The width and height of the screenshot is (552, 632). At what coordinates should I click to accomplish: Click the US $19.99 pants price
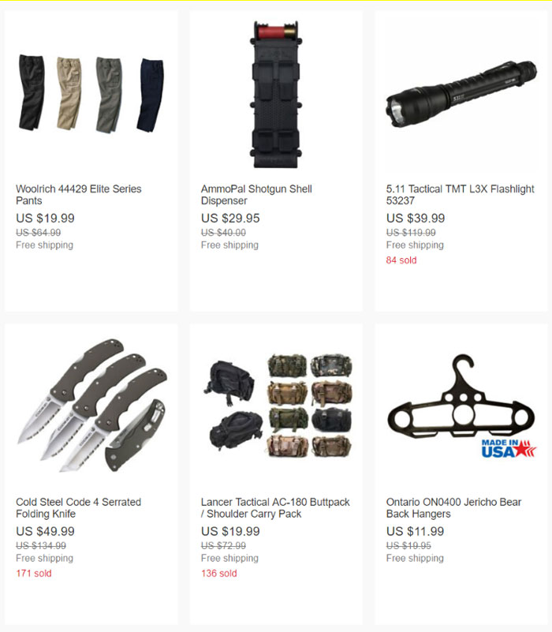click(x=45, y=218)
